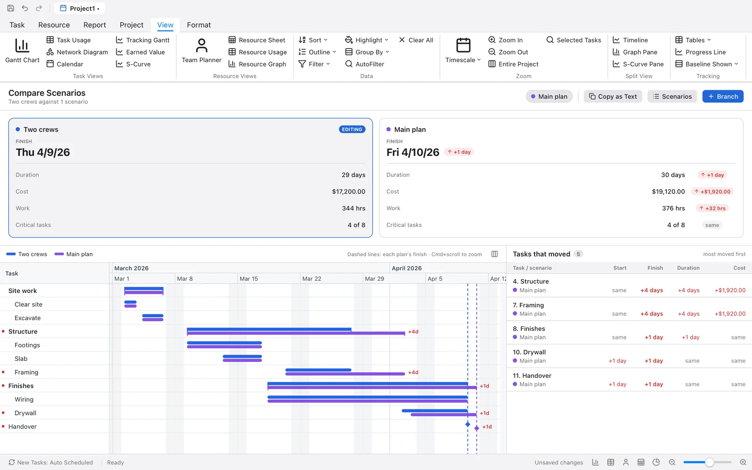752x470 pixels.
Task: Toggle the Graph Pane split view
Action: (635, 52)
